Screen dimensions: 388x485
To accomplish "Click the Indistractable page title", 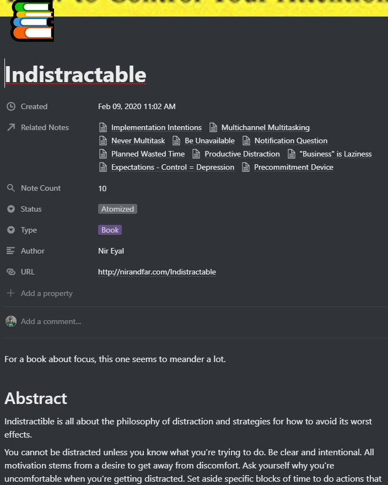I will click(x=76, y=74).
